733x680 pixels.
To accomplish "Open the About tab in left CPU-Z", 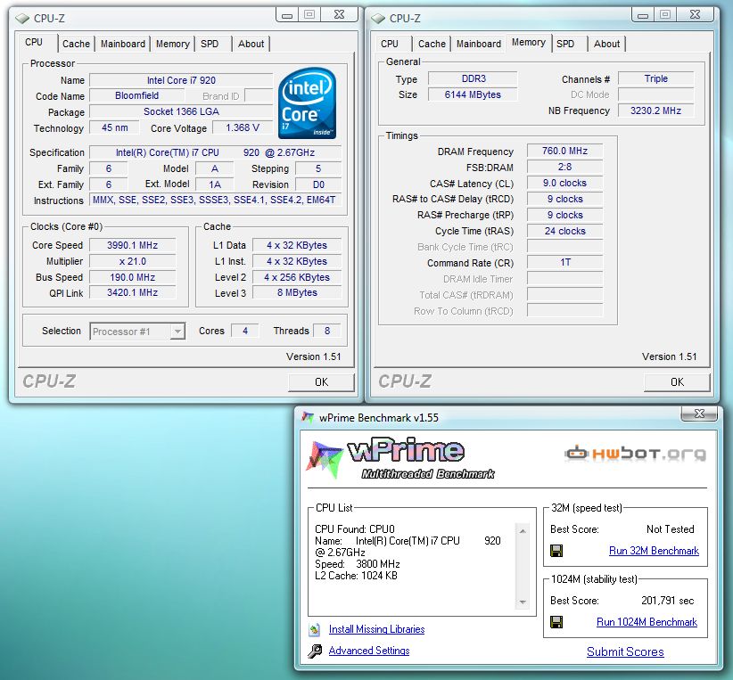I will tap(251, 44).
